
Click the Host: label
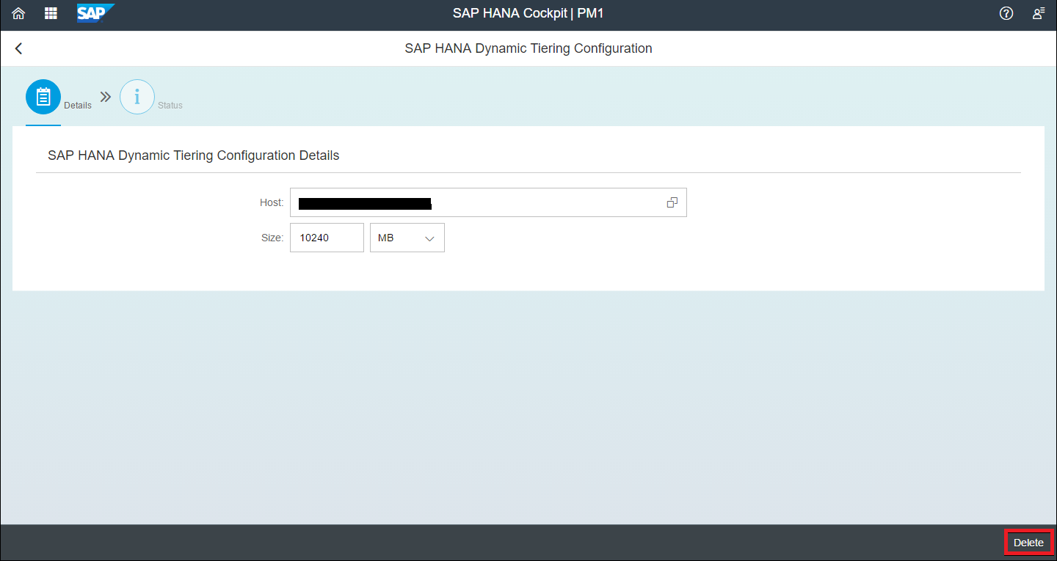[272, 202]
